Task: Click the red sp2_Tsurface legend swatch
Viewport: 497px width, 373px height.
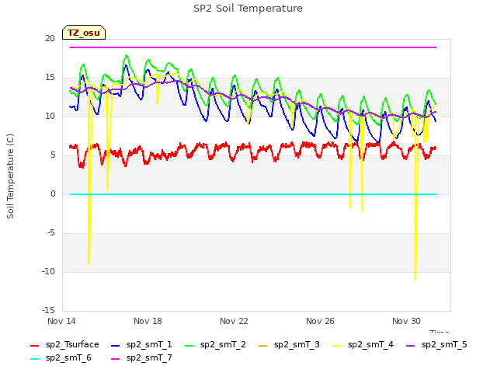Action: 34,345
